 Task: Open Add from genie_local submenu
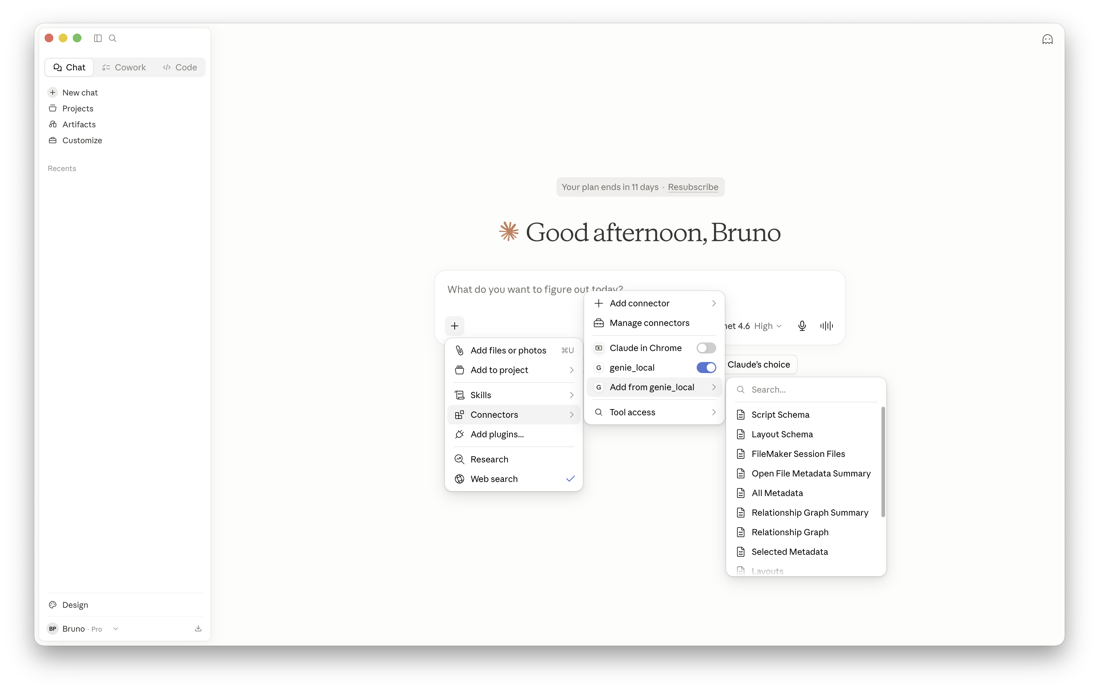point(654,387)
